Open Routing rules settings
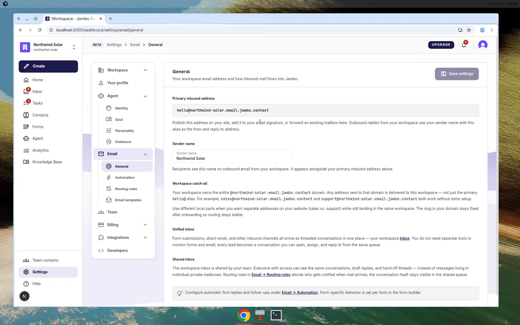The height and width of the screenshot is (325, 520). 127,189
